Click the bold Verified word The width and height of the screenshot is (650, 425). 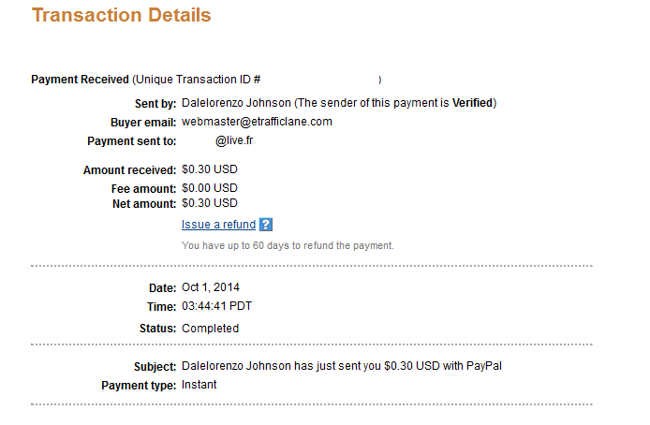tap(472, 103)
